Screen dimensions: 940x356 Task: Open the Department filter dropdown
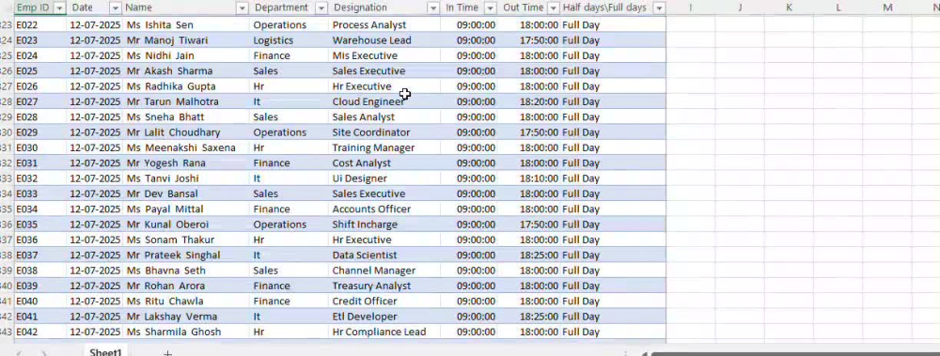pyautogui.click(x=321, y=8)
